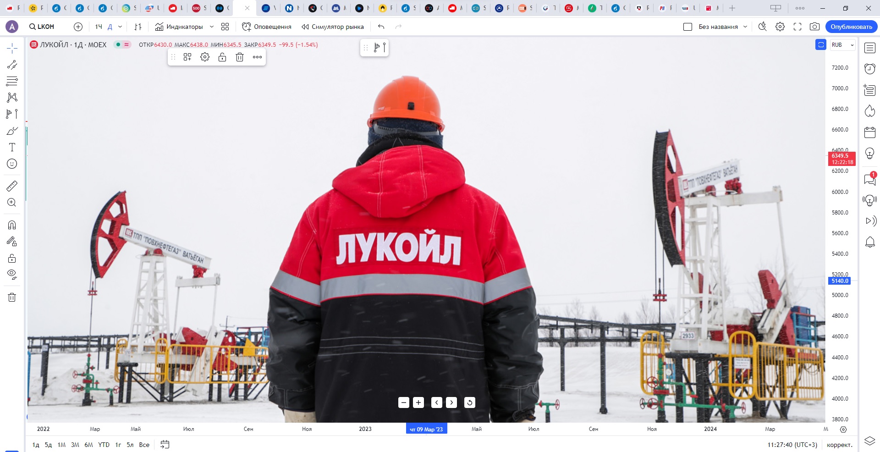
Task: Select the 1М date range
Action: [x=61, y=445]
